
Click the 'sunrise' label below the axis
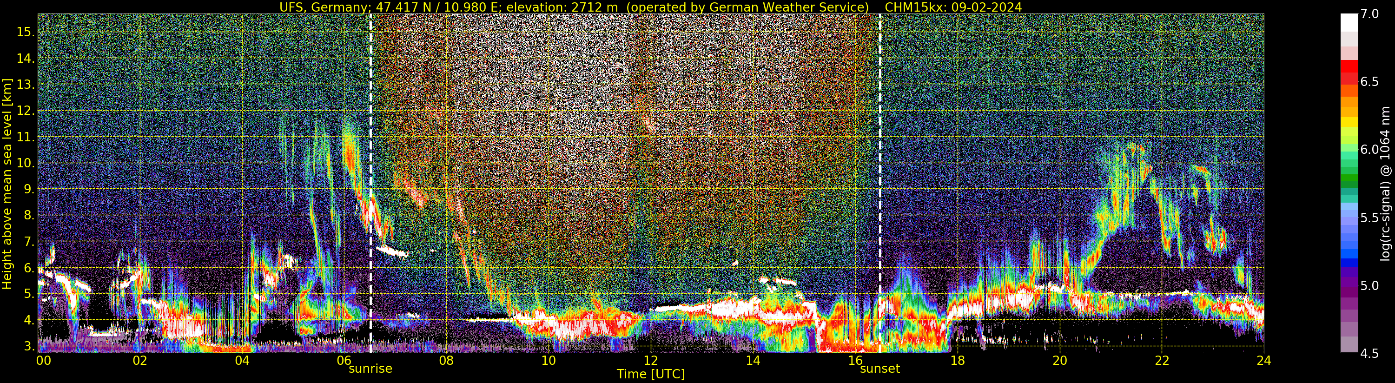point(370,369)
